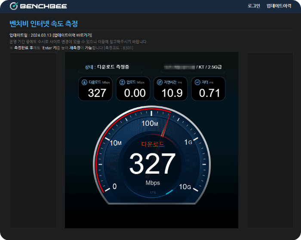Image resolution: width=301 pixels, height=240 pixels.
Task: Click the large 327 gauge readout
Action: (x=153, y=164)
